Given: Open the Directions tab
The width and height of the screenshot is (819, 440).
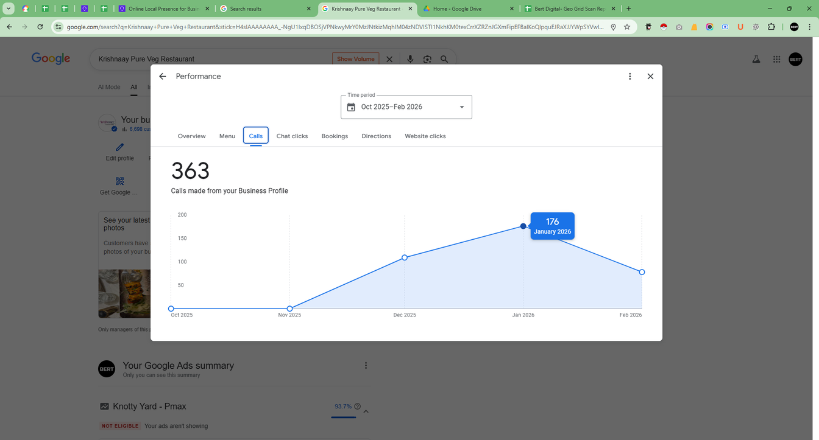Looking at the screenshot, I should [x=377, y=136].
